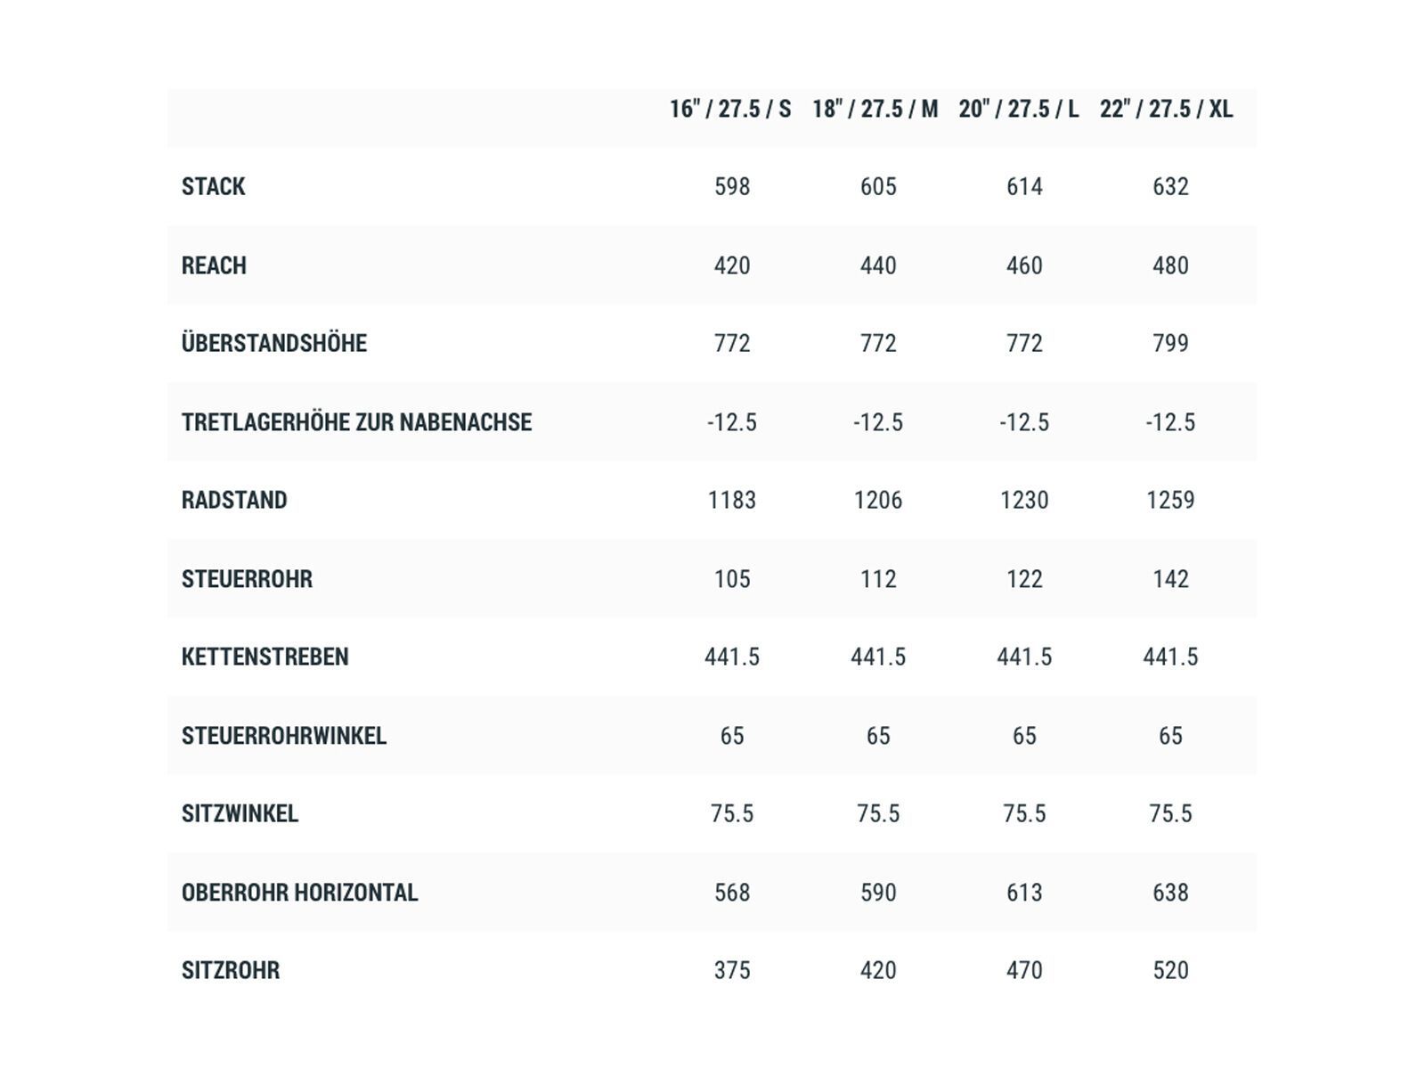The height and width of the screenshot is (1069, 1425).
Task: Click the reach value 460
Action: pos(1024,265)
